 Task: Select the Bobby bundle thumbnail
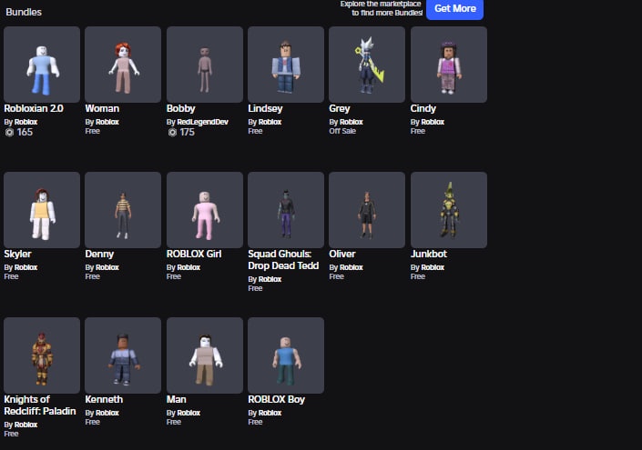pyautogui.click(x=205, y=65)
